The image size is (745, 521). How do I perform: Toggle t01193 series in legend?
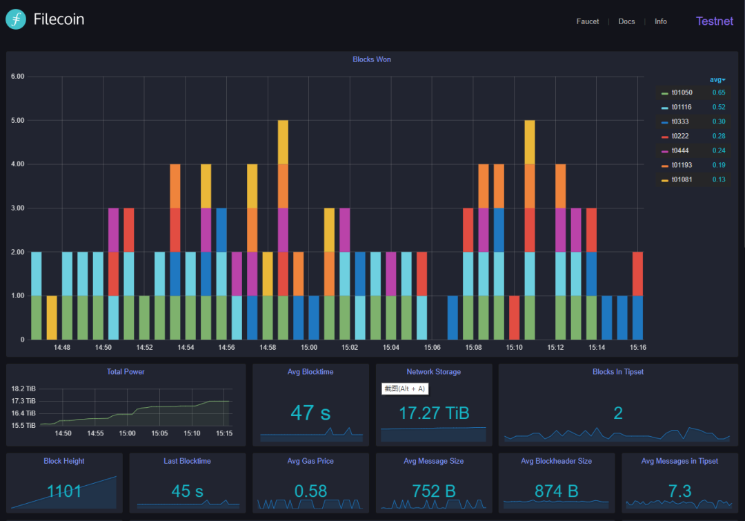click(682, 165)
